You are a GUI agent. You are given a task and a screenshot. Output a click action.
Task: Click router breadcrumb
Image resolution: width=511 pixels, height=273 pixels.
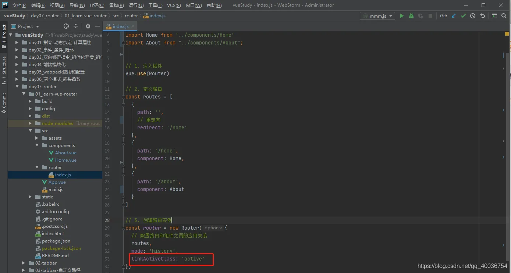[x=131, y=16]
